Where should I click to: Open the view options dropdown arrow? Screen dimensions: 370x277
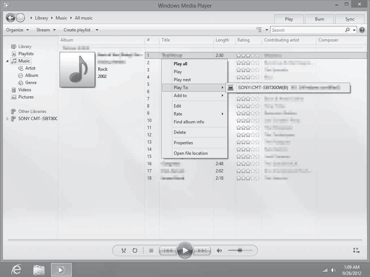pos(267,30)
